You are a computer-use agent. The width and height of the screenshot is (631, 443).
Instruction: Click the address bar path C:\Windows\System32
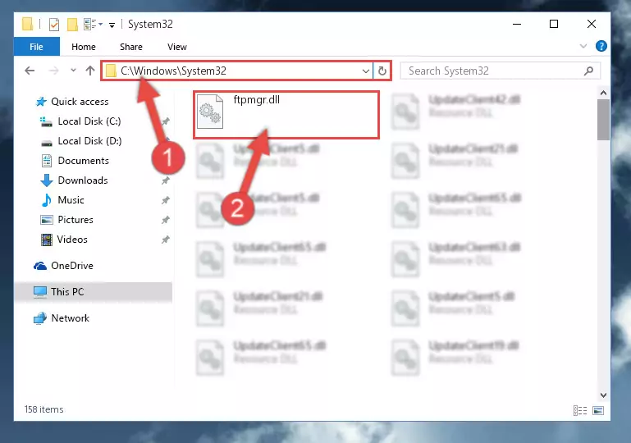pos(173,71)
